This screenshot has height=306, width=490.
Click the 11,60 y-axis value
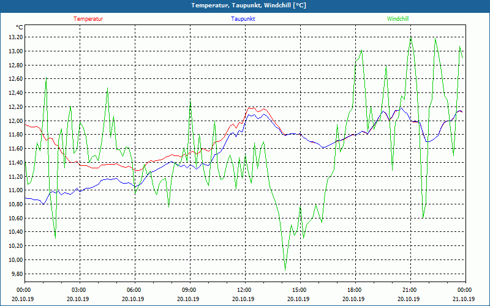click(x=17, y=149)
